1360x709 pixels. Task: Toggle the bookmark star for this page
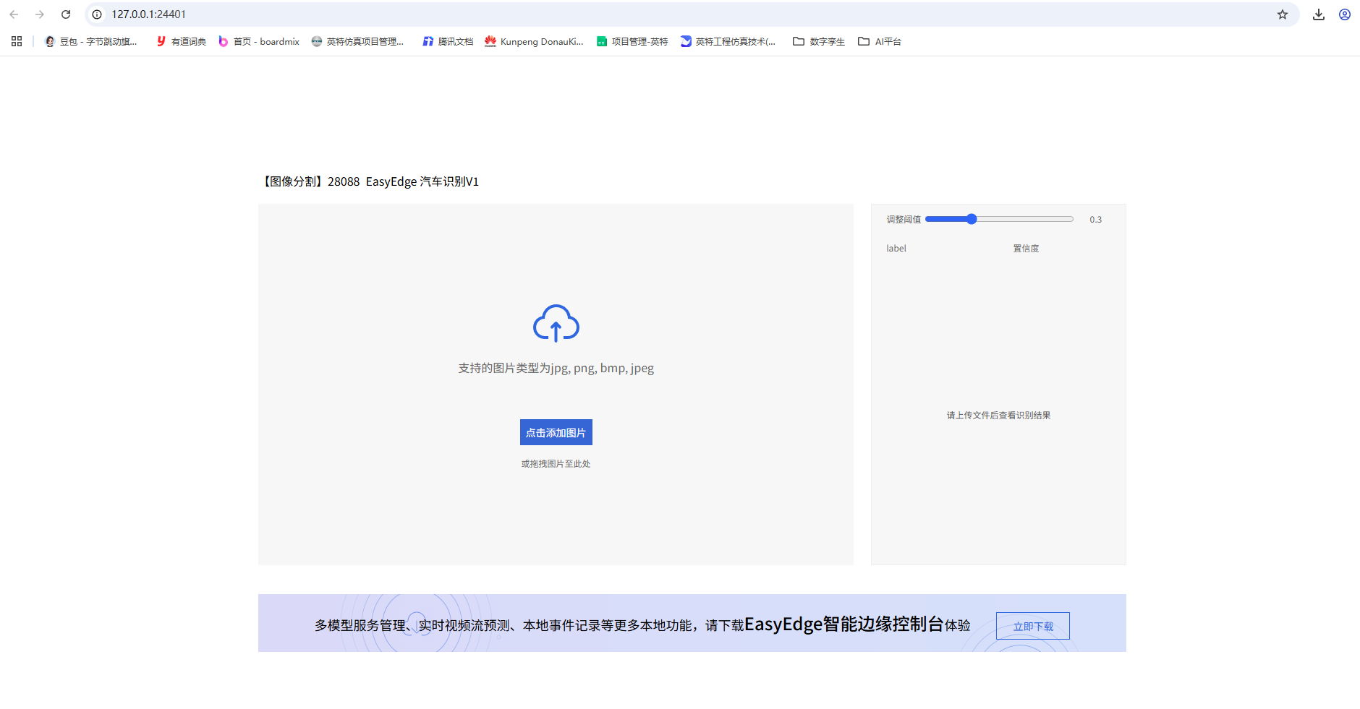click(x=1283, y=14)
